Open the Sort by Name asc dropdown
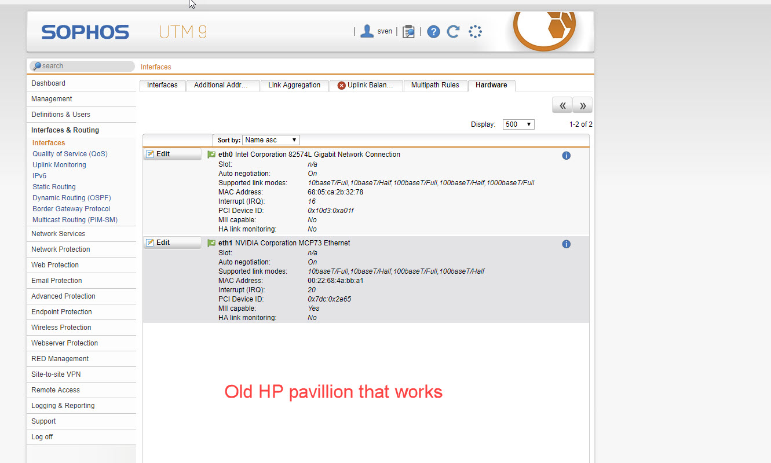 point(271,140)
